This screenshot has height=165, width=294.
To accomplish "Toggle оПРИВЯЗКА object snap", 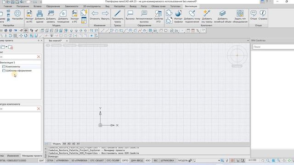I will coord(62,160).
